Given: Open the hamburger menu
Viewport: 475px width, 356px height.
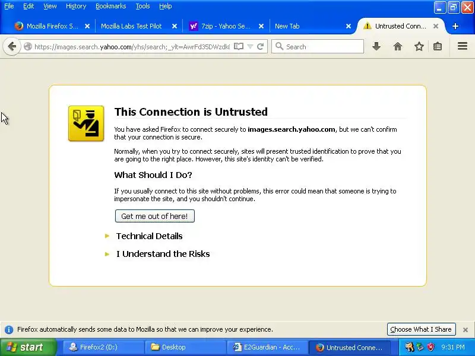Looking at the screenshot, I should point(463,46).
